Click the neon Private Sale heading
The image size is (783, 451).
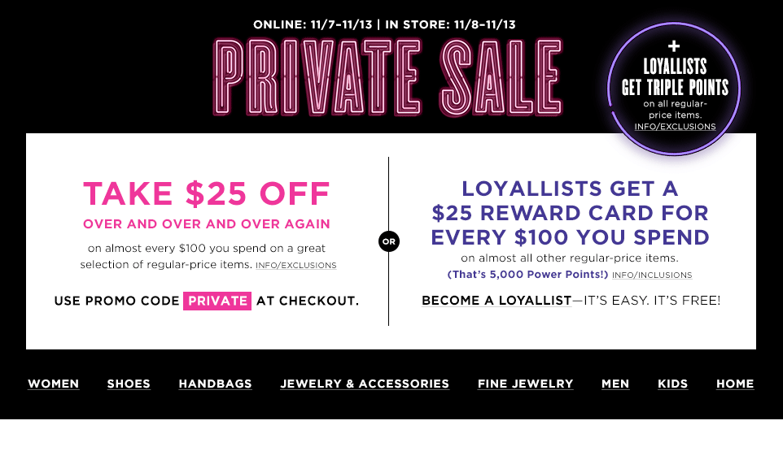[x=388, y=76]
